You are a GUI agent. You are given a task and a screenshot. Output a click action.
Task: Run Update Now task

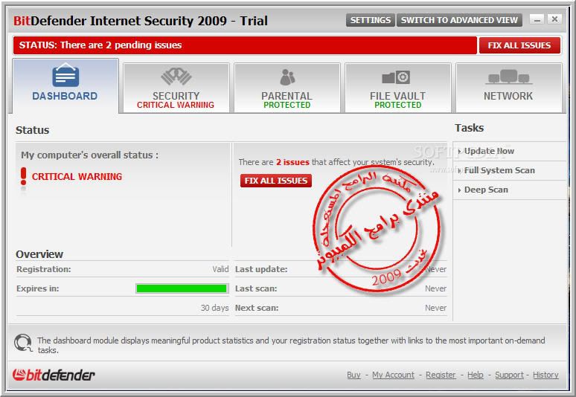pos(489,151)
